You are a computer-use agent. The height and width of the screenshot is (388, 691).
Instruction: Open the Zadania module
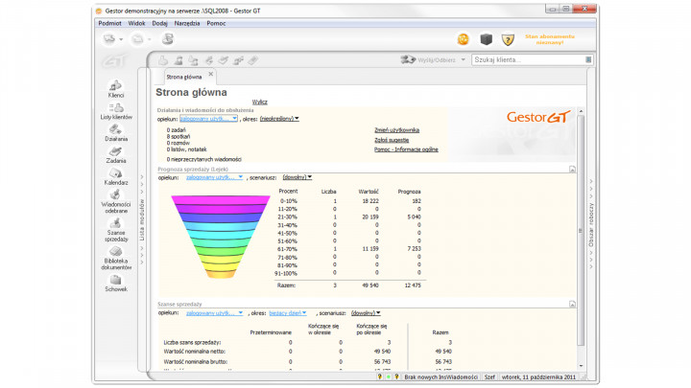[x=116, y=153]
